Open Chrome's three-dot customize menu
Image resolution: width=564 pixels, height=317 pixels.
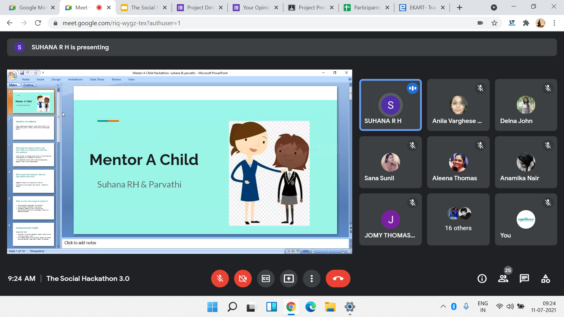pyautogui.click(x=554, y=23)
